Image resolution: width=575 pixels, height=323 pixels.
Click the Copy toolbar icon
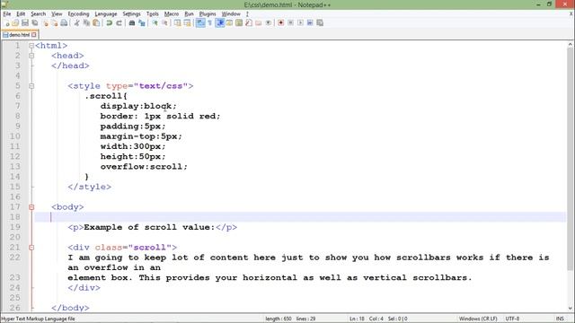86,22
